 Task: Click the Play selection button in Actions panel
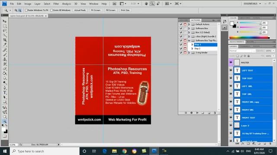(197, 113)
